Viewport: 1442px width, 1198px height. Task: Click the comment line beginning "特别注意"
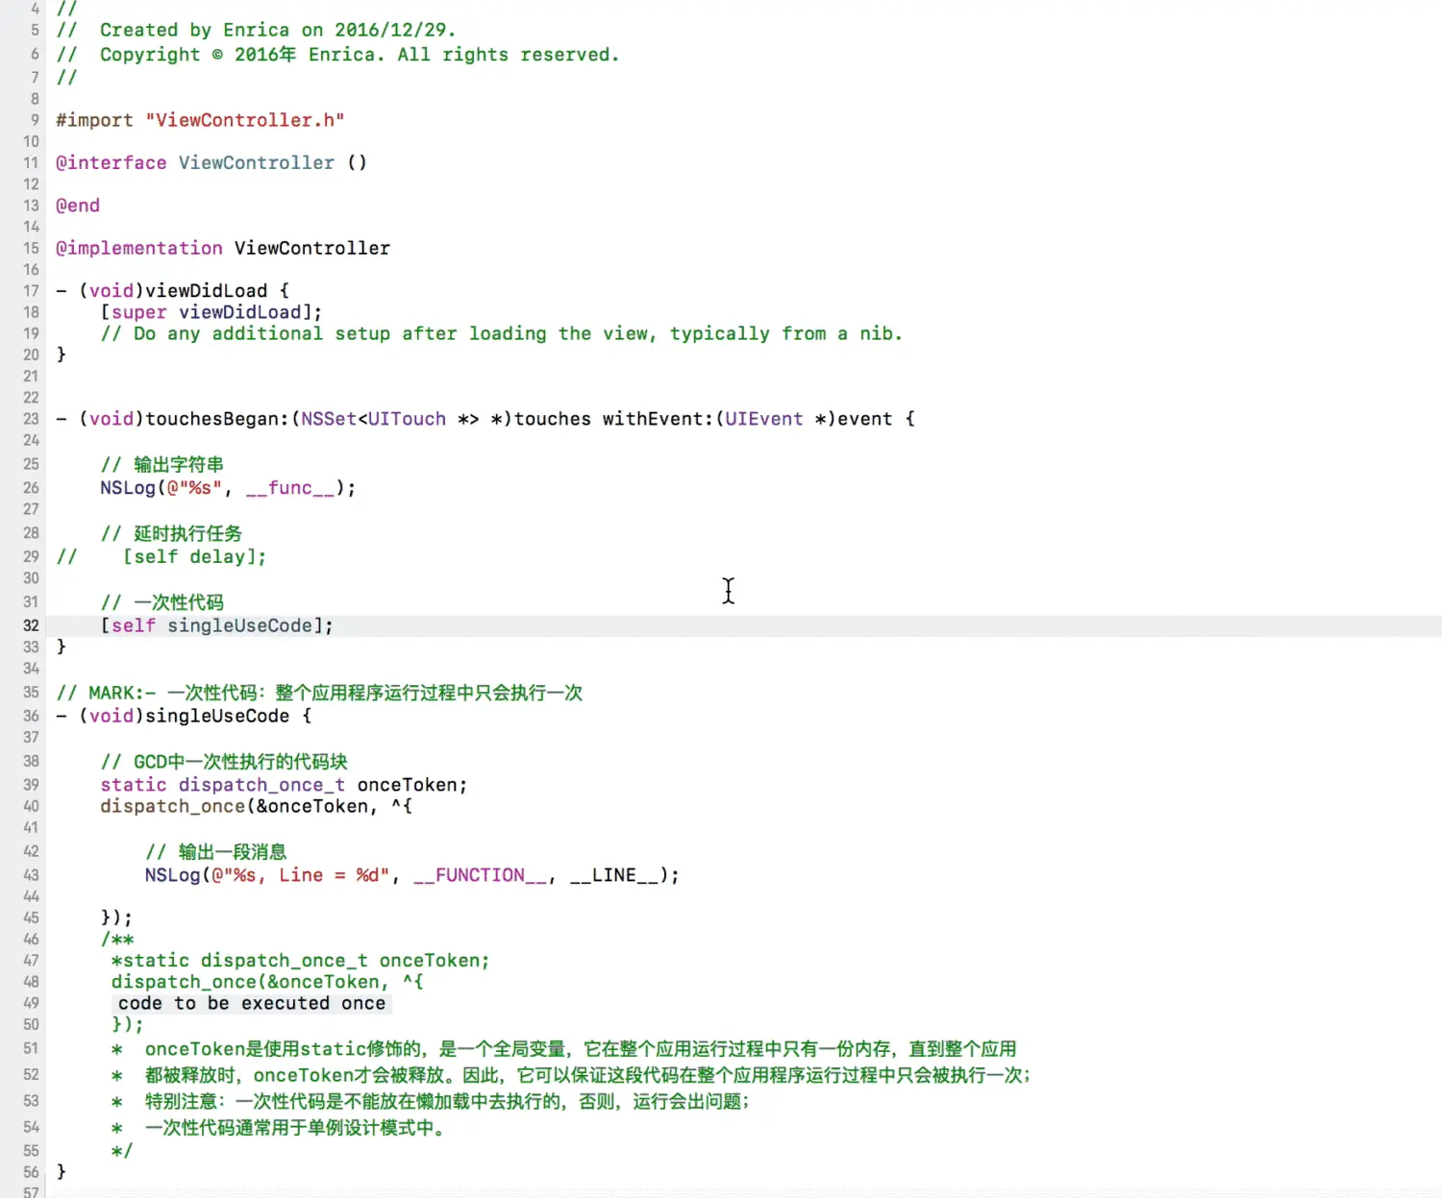pyautogui.click(x=431, y=1101)
